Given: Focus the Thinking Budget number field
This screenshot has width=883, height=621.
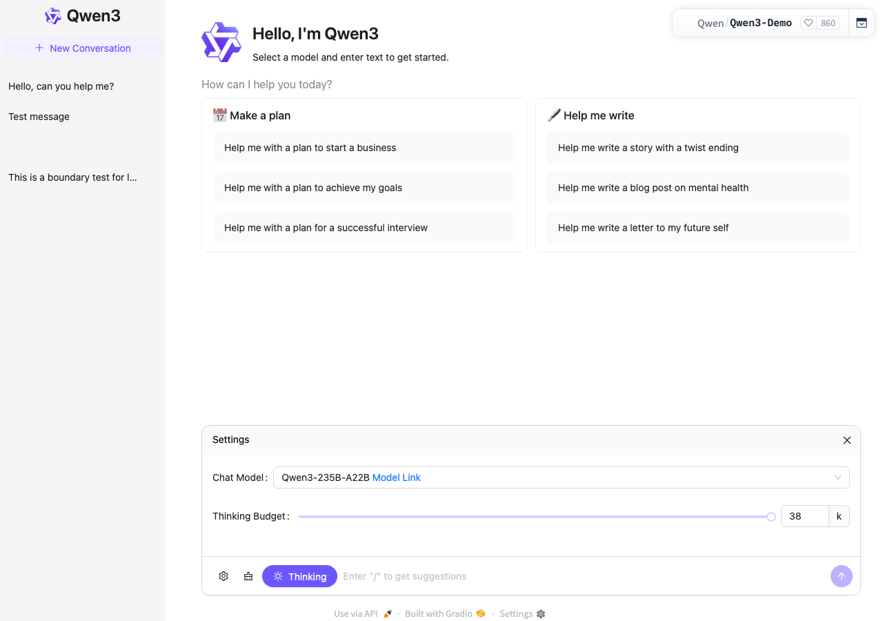Looking at the screenshot, I should [x=804, y=516].
